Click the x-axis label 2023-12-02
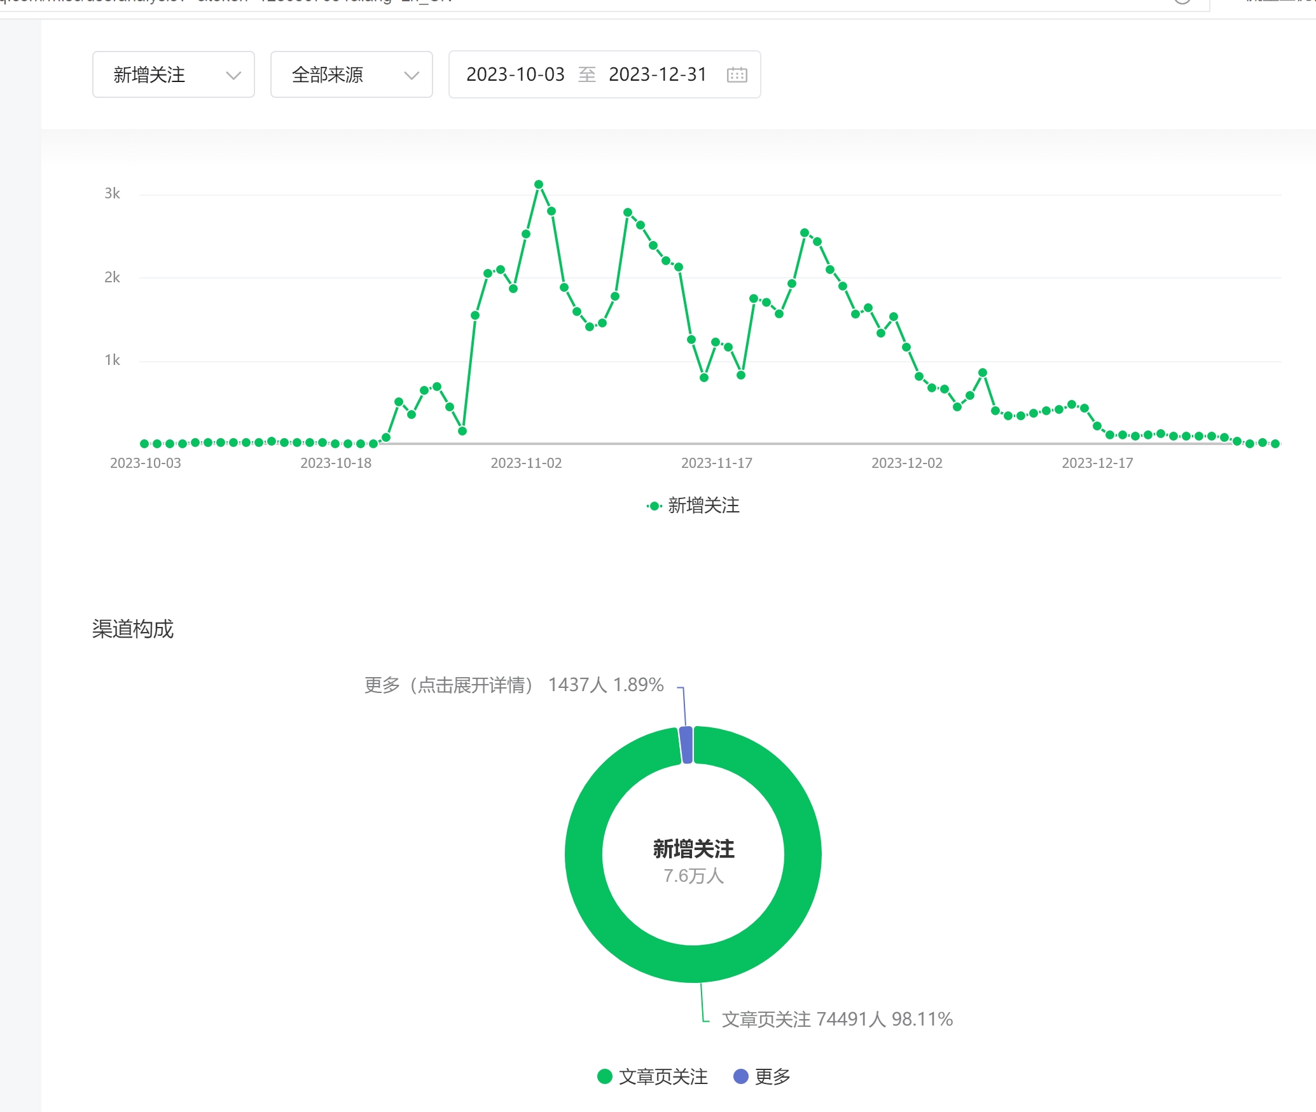Screen dimensions: 1316x1112 [907, 463]
